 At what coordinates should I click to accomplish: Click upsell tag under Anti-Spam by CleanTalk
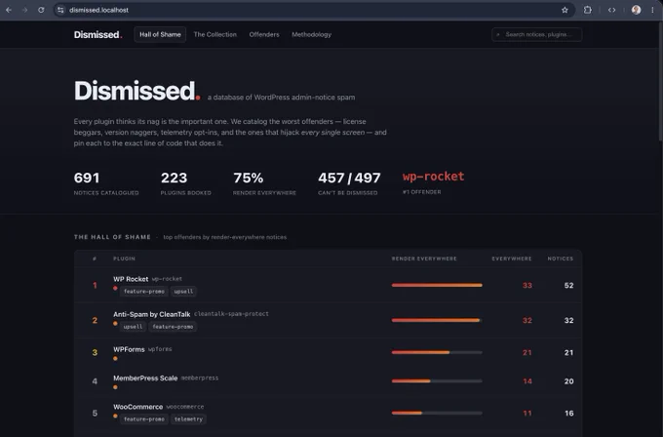point(133,327)
